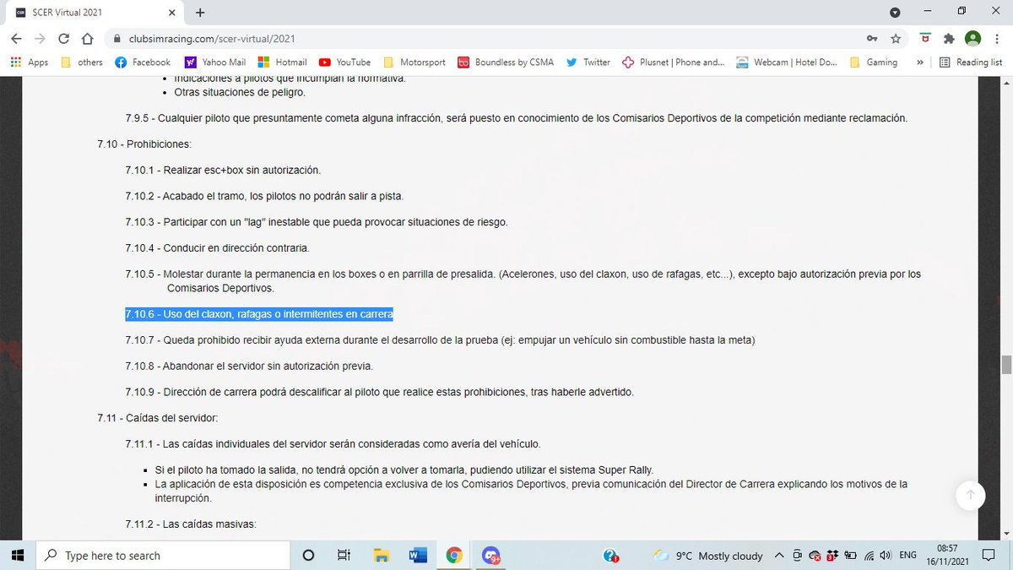Open the Webcam Hotel bookmark
This screenshot has height=570, width=1013.
click(787, 62)
